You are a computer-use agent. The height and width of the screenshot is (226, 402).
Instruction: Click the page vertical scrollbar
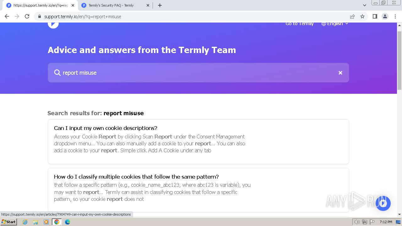[399, 60]
